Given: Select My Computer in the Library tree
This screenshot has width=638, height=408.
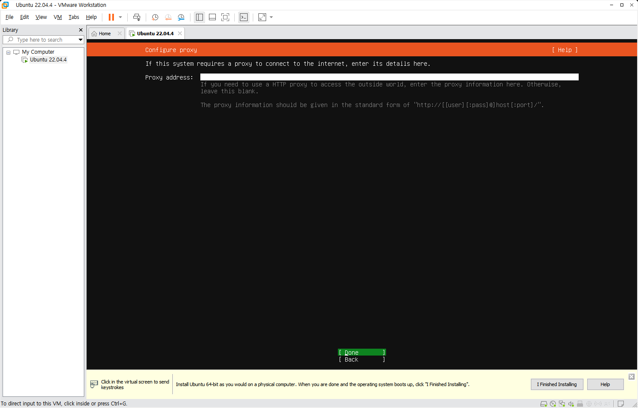Looking at the screenshot, I should (38, 52).
